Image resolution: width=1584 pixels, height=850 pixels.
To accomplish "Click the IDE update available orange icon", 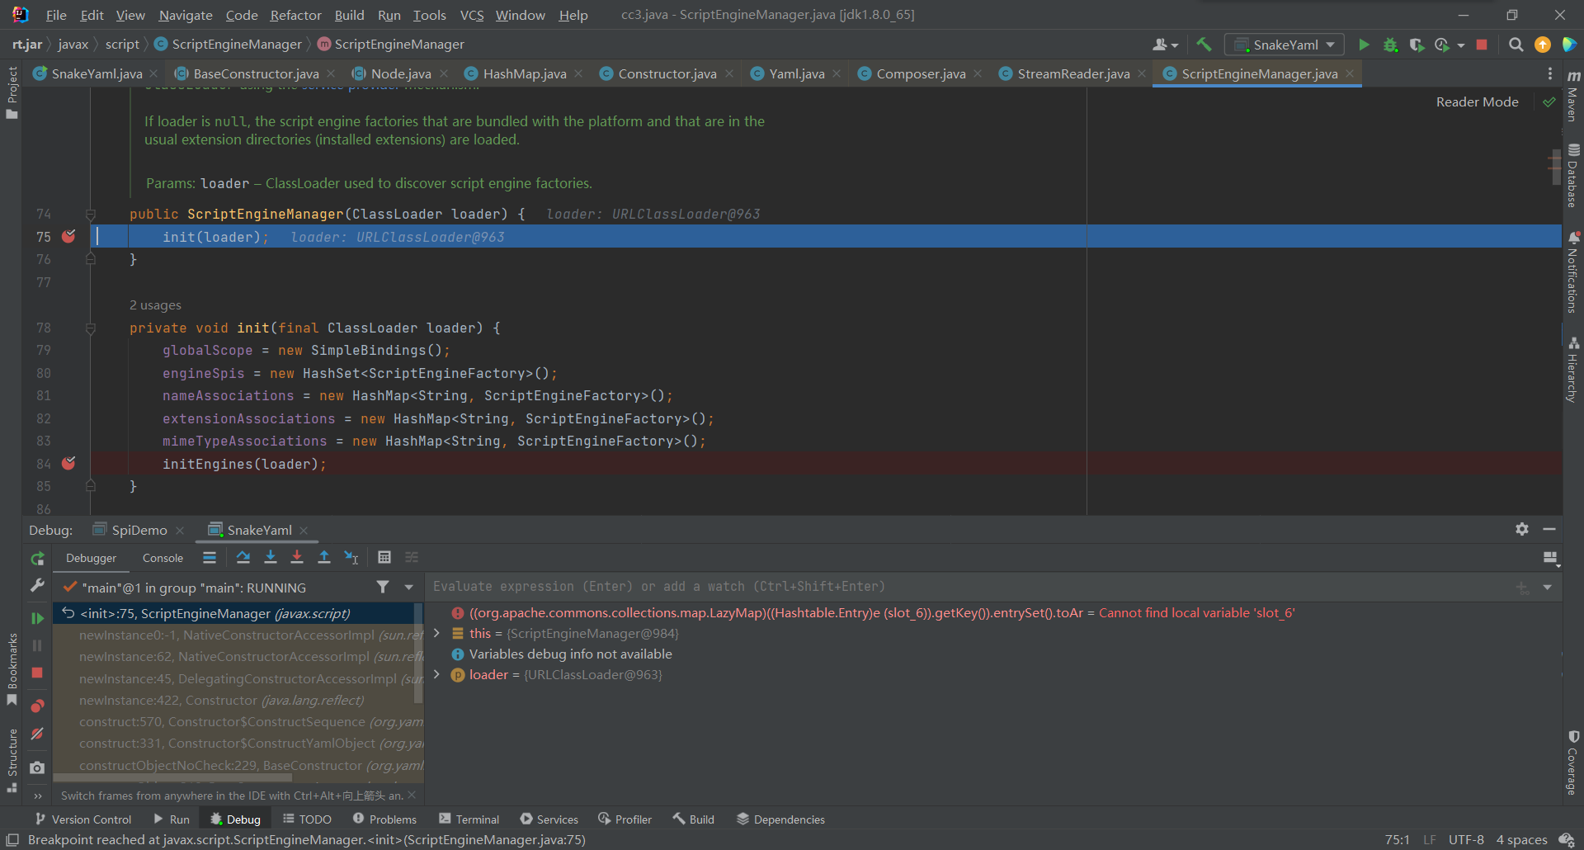I will (1542, 45).
